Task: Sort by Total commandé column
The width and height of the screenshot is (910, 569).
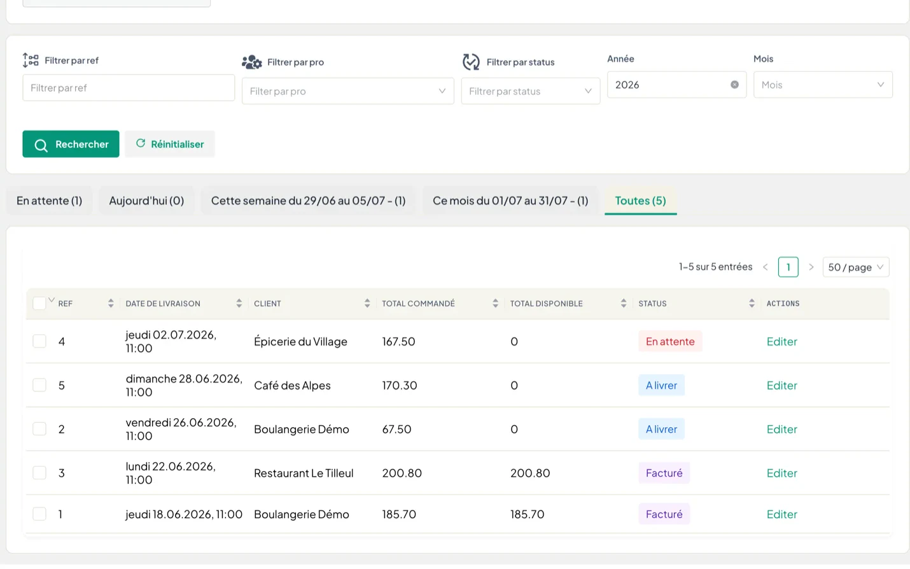Action: (x=495, y=304)
